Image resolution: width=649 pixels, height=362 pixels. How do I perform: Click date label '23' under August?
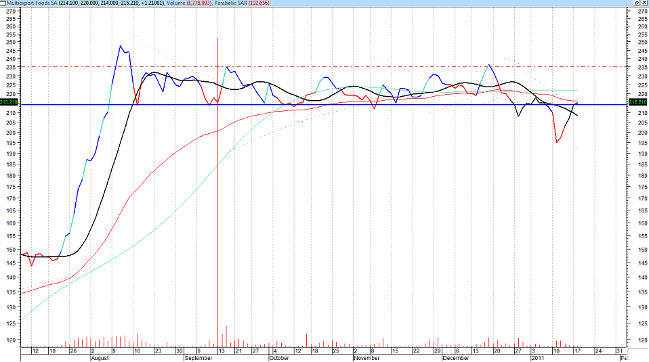pos(158,351)
